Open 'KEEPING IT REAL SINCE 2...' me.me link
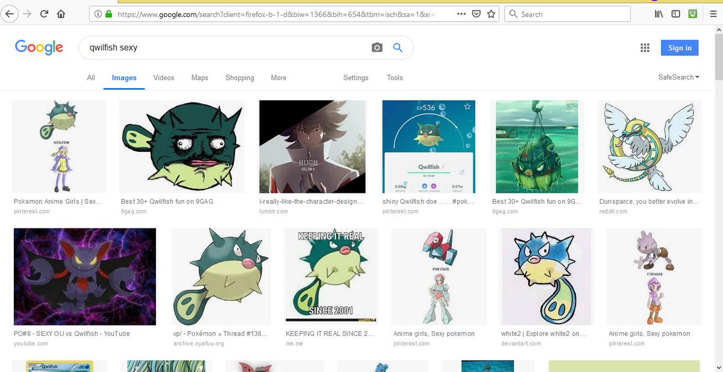 click(x=330, y=333)
